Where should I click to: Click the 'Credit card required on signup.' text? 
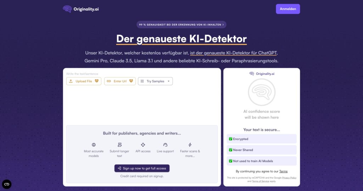click(142, 176)
